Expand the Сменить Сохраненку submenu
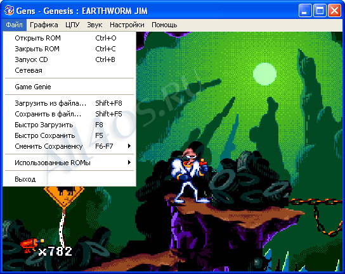This screenshot has height=274, width=345. click(69, 146)
